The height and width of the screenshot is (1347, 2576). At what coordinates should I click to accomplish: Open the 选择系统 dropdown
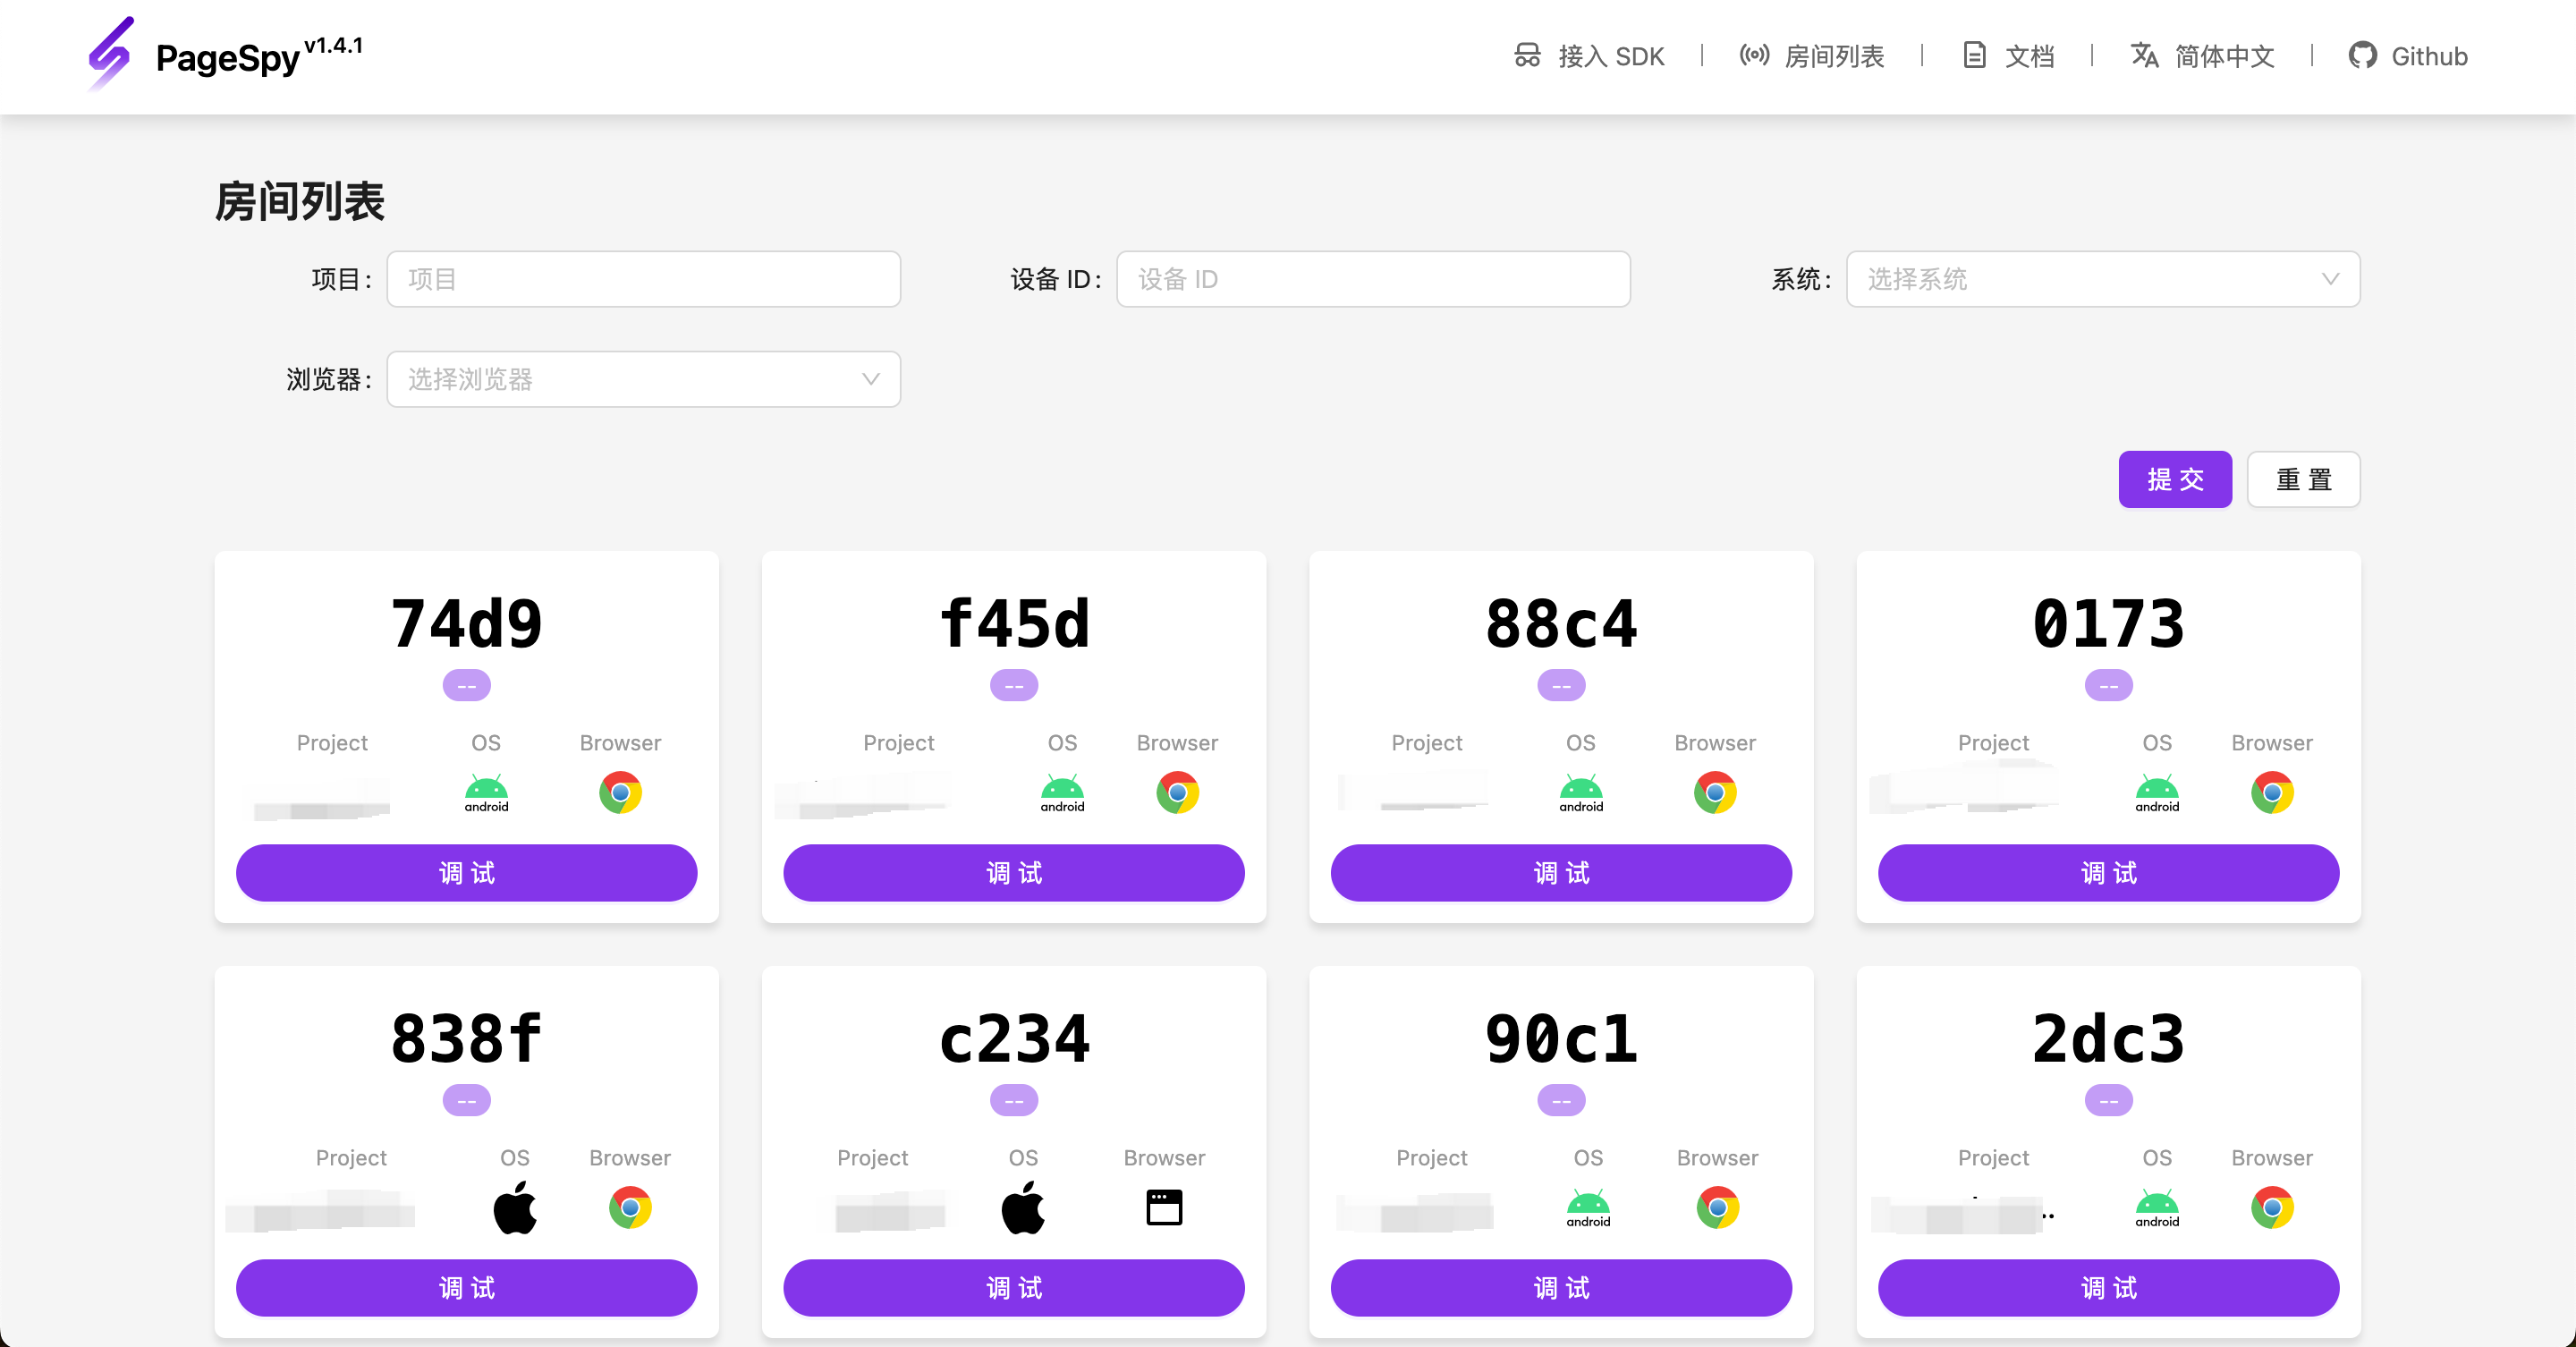click(2103, 279)
